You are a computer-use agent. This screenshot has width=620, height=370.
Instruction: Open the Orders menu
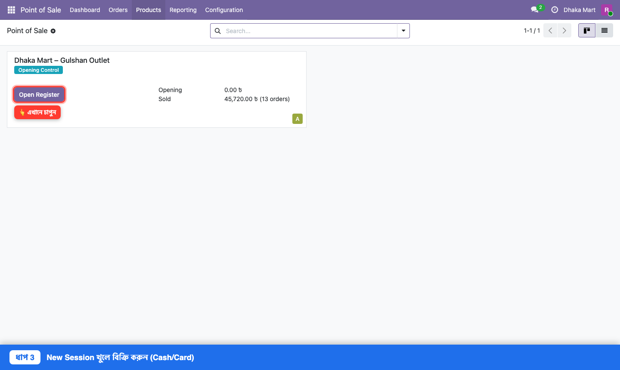(118, 10)
